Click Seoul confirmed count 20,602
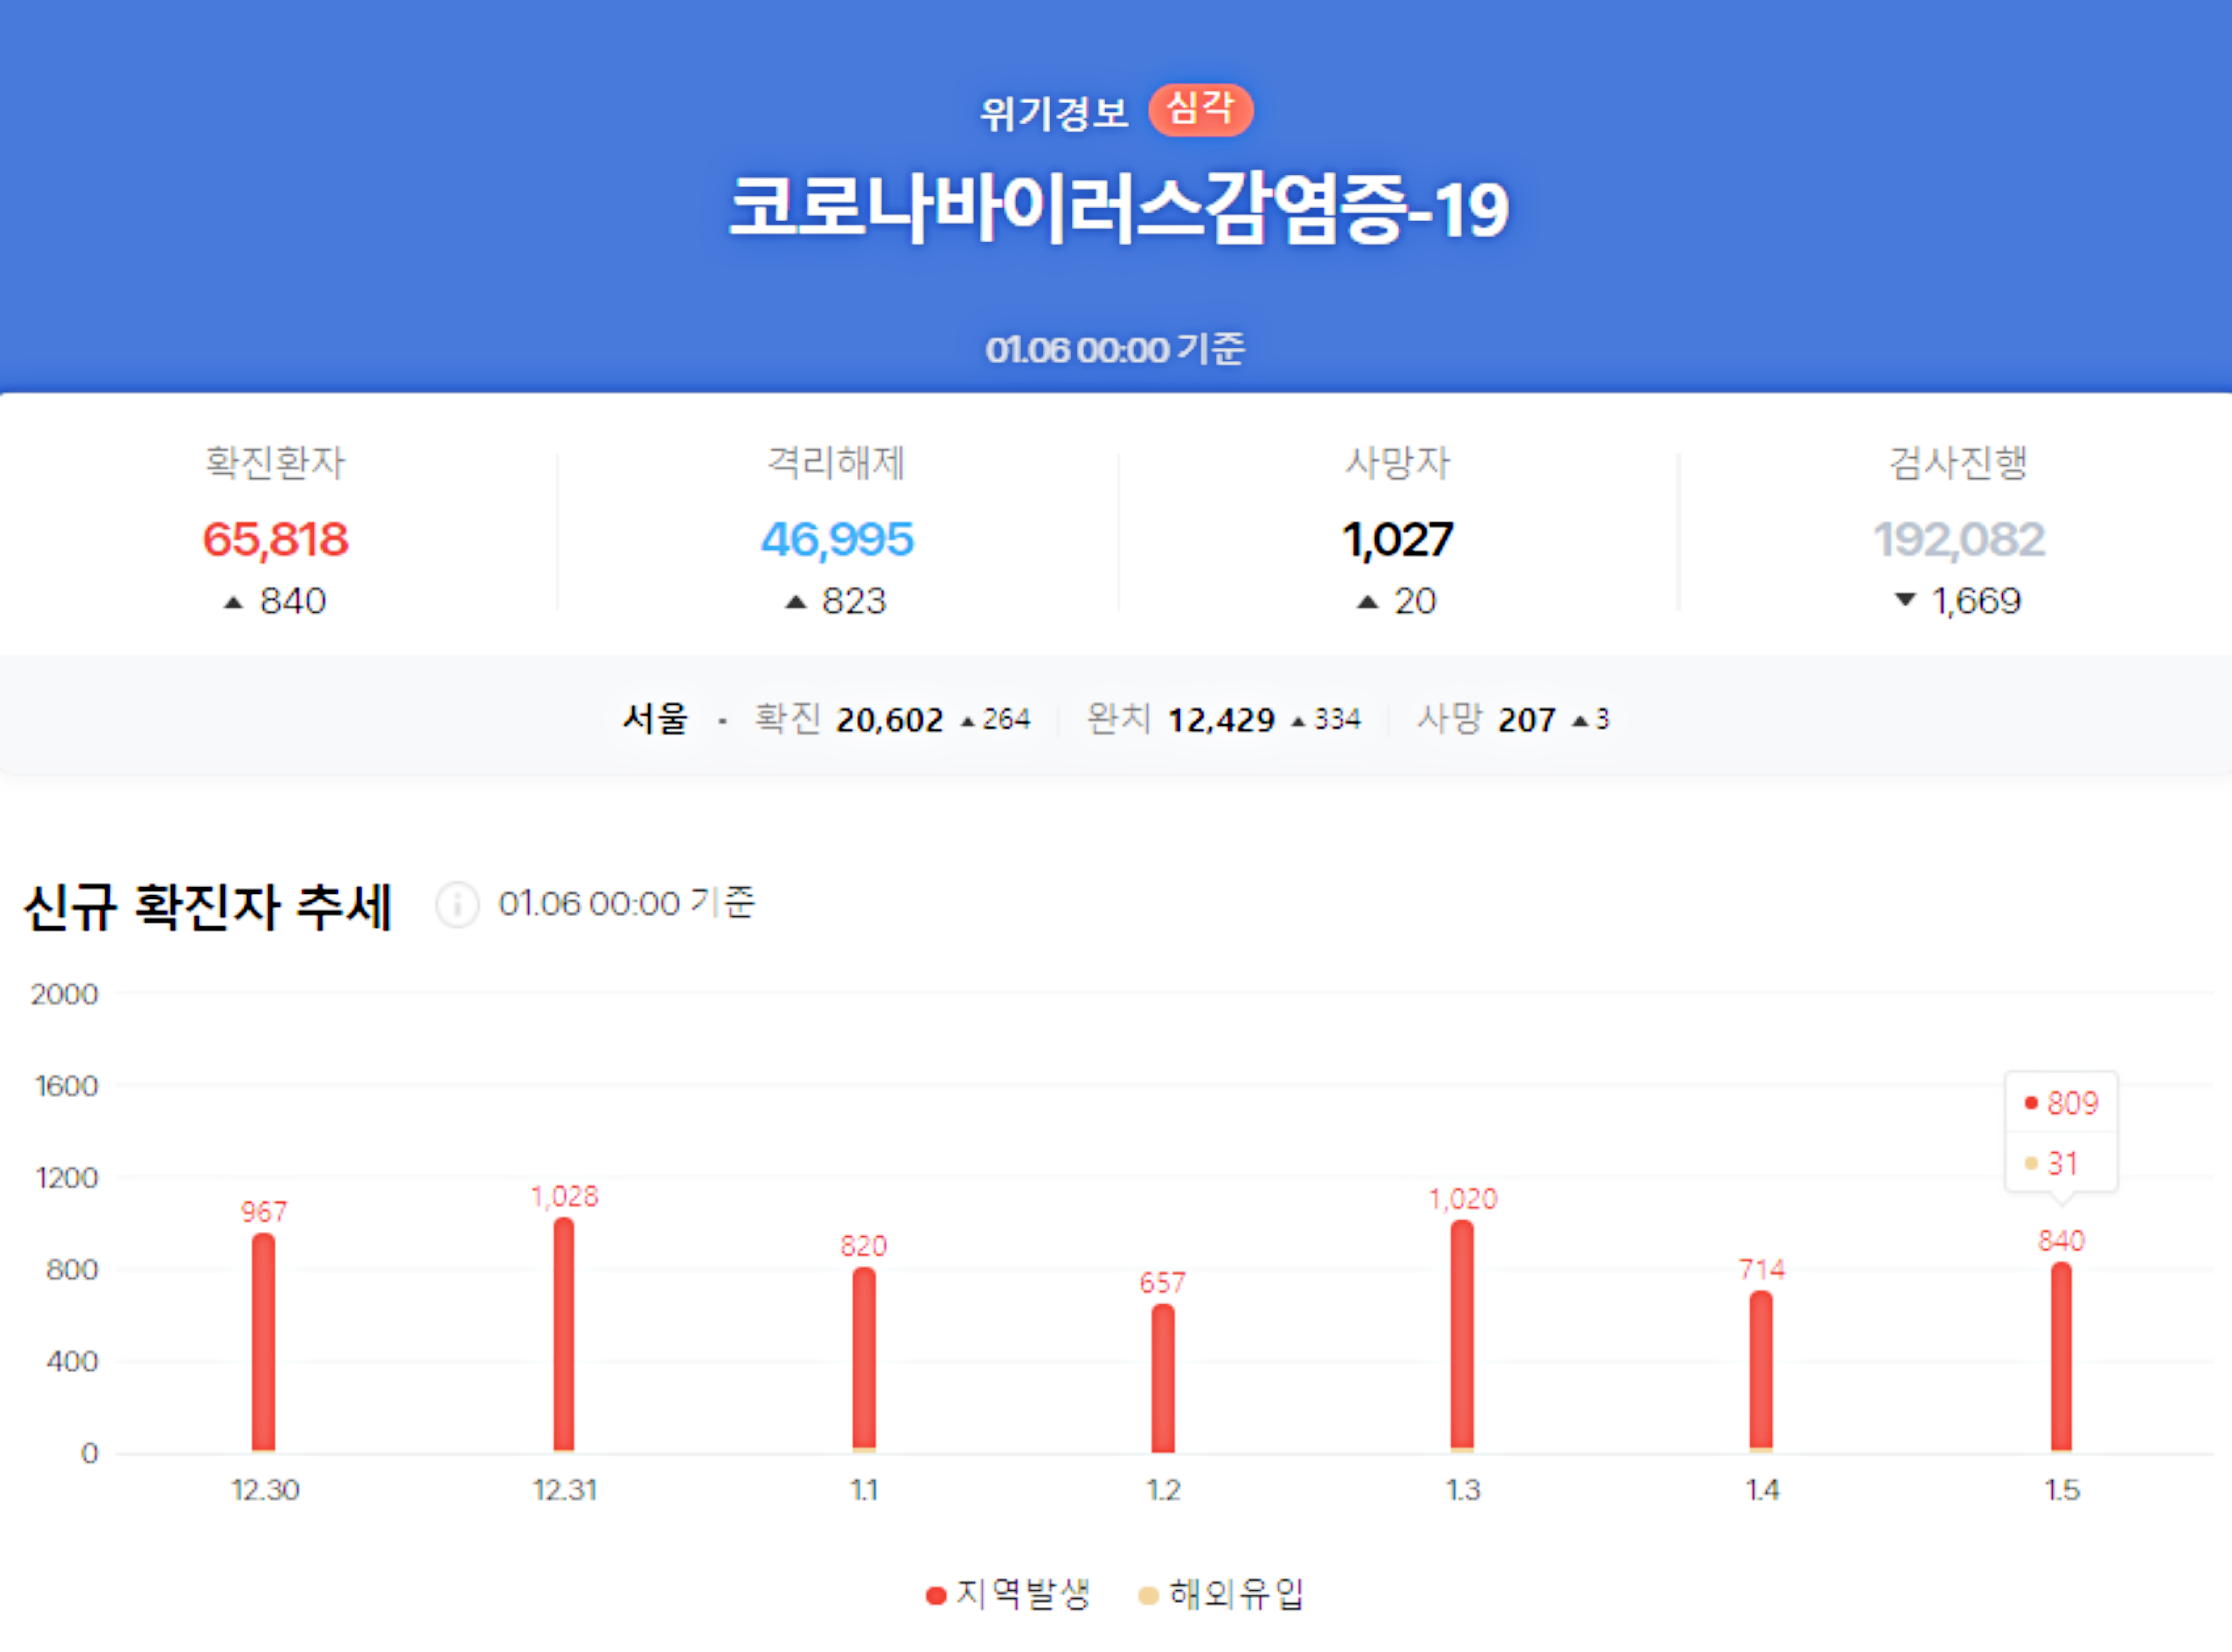 (x=890, y=720)
